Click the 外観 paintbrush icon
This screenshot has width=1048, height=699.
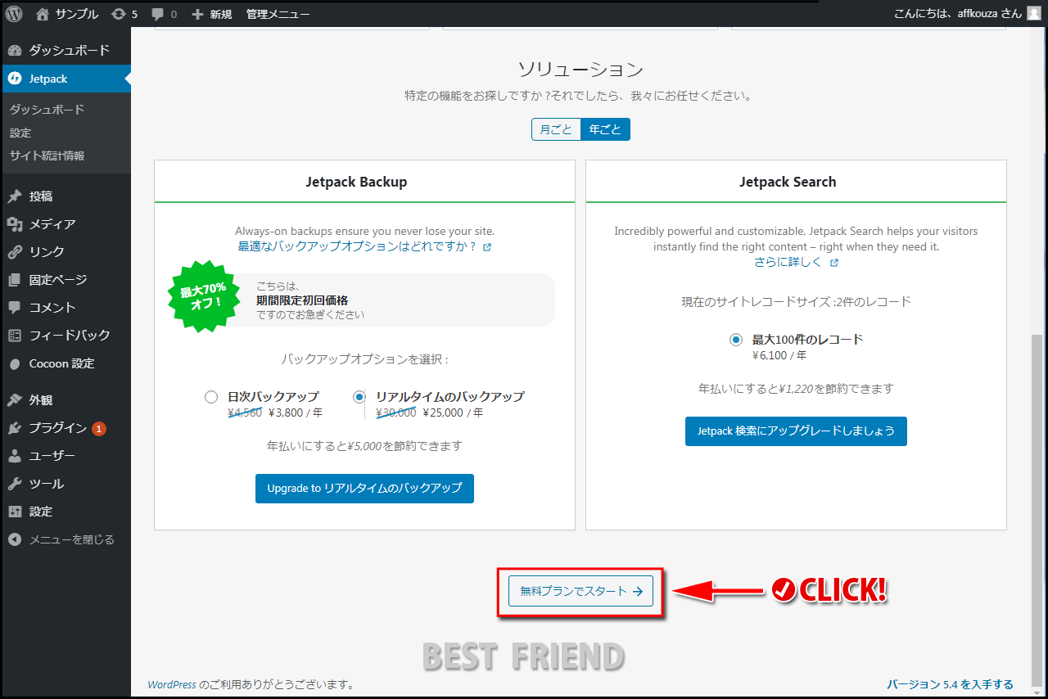[x=15, y=400]
